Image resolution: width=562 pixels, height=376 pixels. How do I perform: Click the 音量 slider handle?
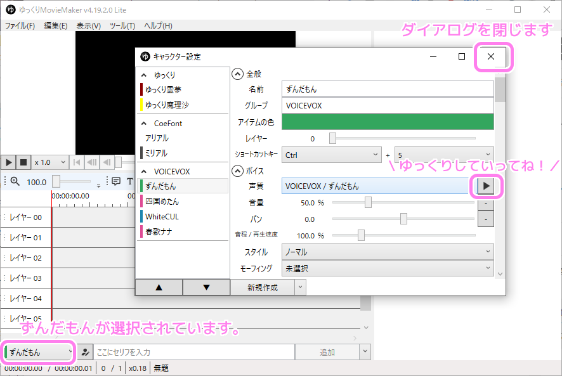pos(368,202)
